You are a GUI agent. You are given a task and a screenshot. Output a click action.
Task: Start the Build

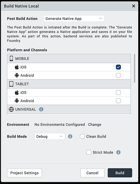tap(120, 173)
